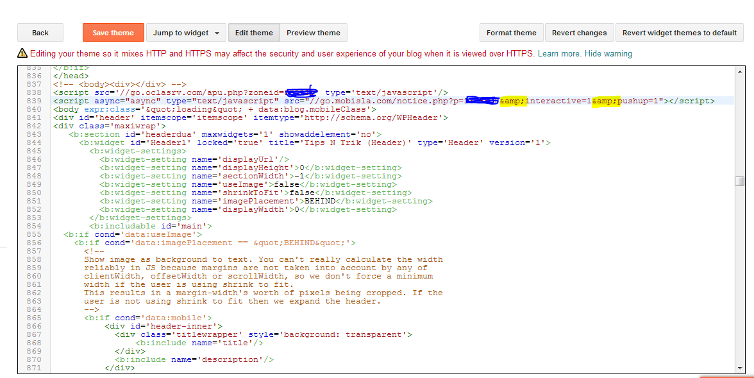Click the editor vertical scrollbar thumb
Screen dimensions: 754x378
tap(740, 181)
